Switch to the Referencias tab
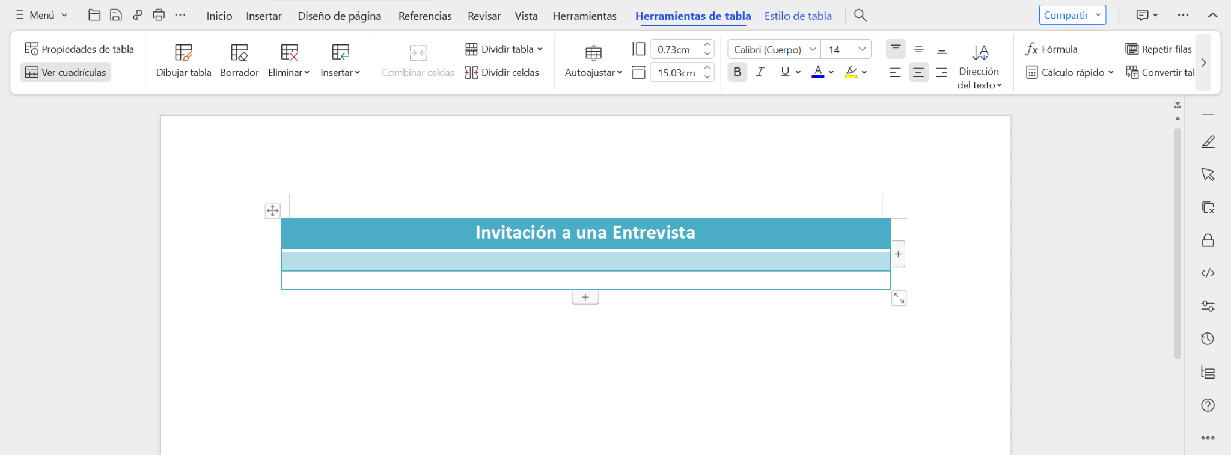The height and width of the screenshot is (455, 1231). [x=425, y=16]
